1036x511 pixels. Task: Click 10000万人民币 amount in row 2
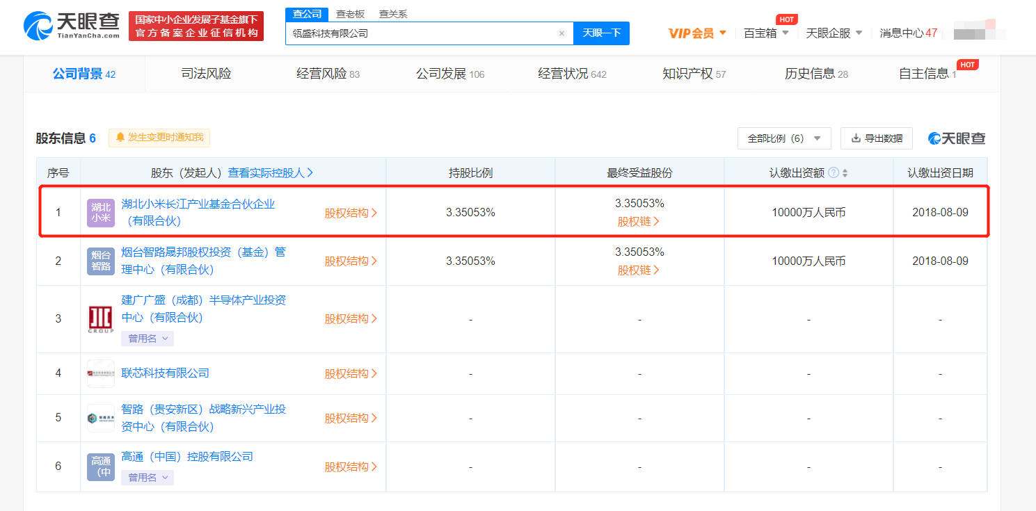point(808,261)
